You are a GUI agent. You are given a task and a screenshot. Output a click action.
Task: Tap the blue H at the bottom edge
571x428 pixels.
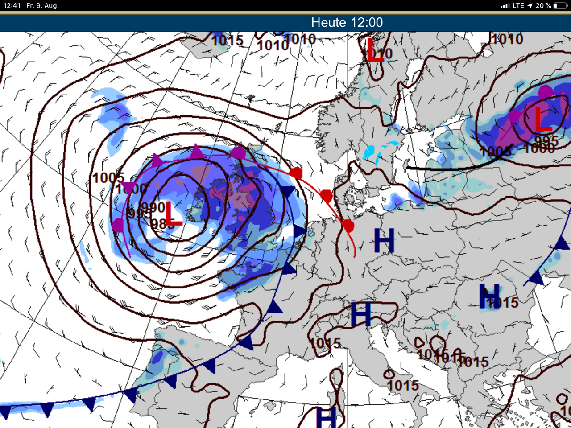pos(326,418)
